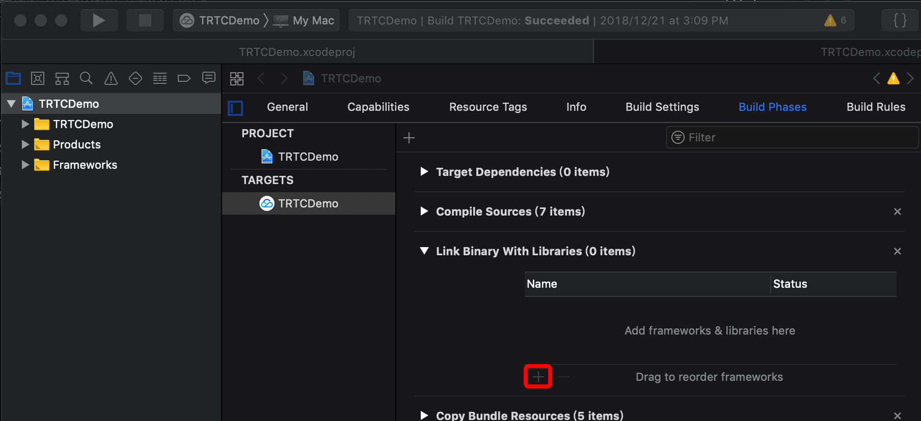The height and width of the screenshot is (421, 921).
Task: Expand Target Dependencies build phase
Action: tap(424, 172)
